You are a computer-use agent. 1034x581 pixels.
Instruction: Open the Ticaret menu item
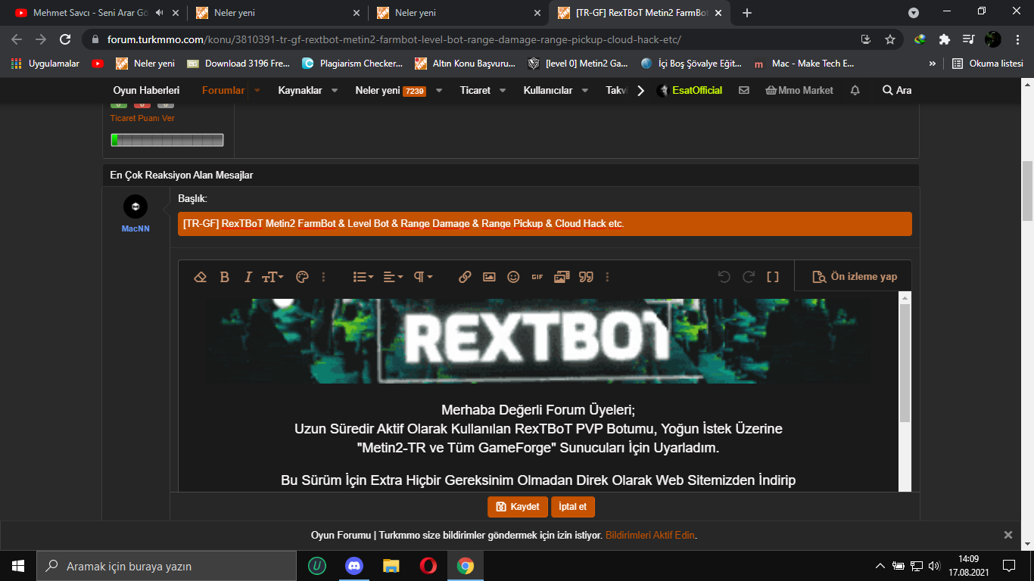(475, 90)
